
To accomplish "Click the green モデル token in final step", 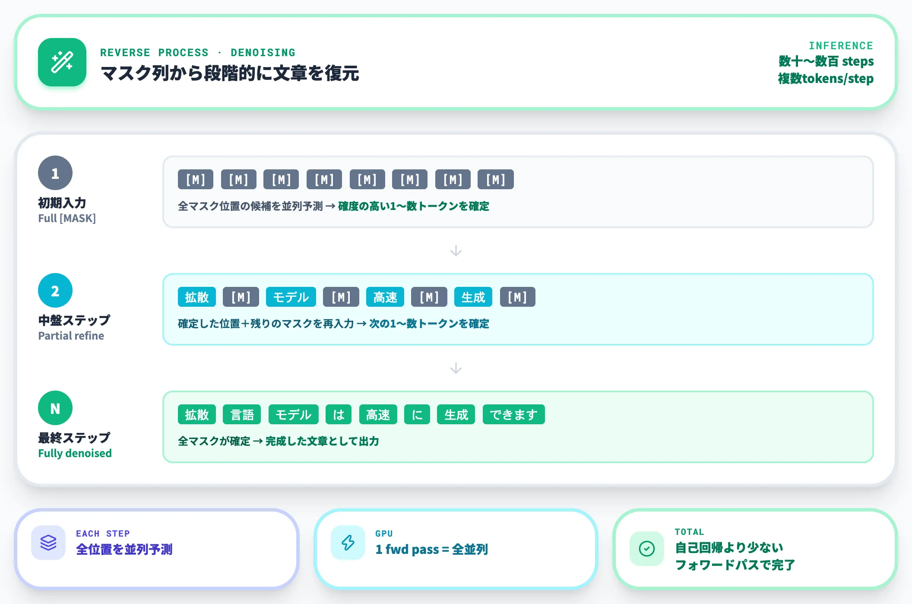I will [x=294, y=414].
